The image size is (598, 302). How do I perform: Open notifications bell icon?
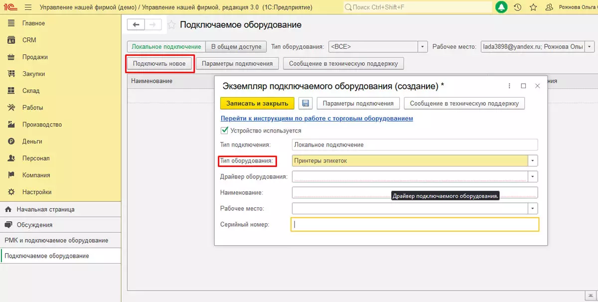[501, 7]
